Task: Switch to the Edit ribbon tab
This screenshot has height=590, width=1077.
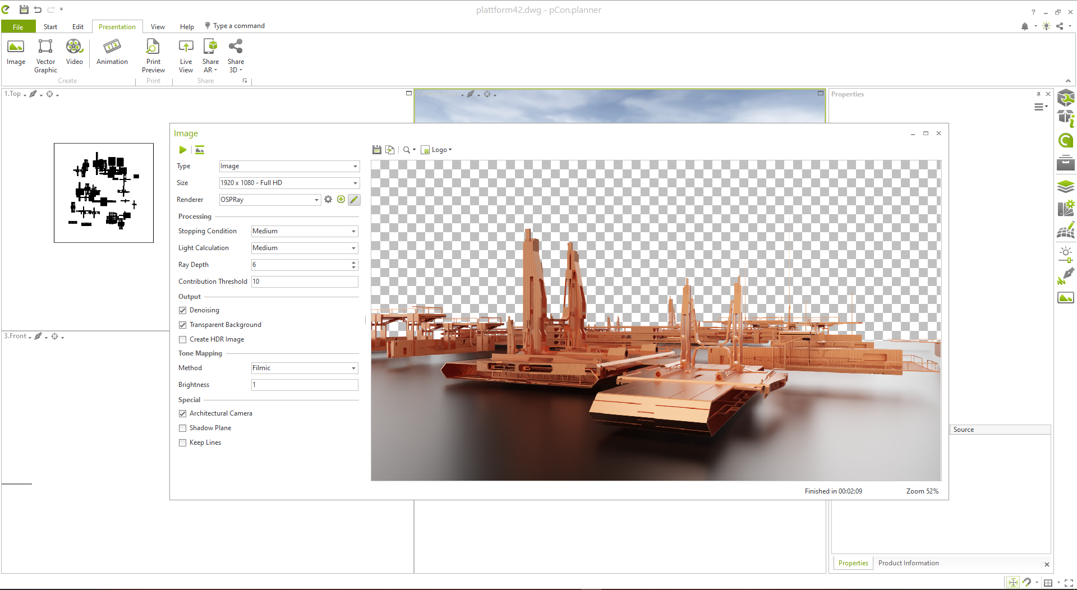Action: (x=78, y=27)
